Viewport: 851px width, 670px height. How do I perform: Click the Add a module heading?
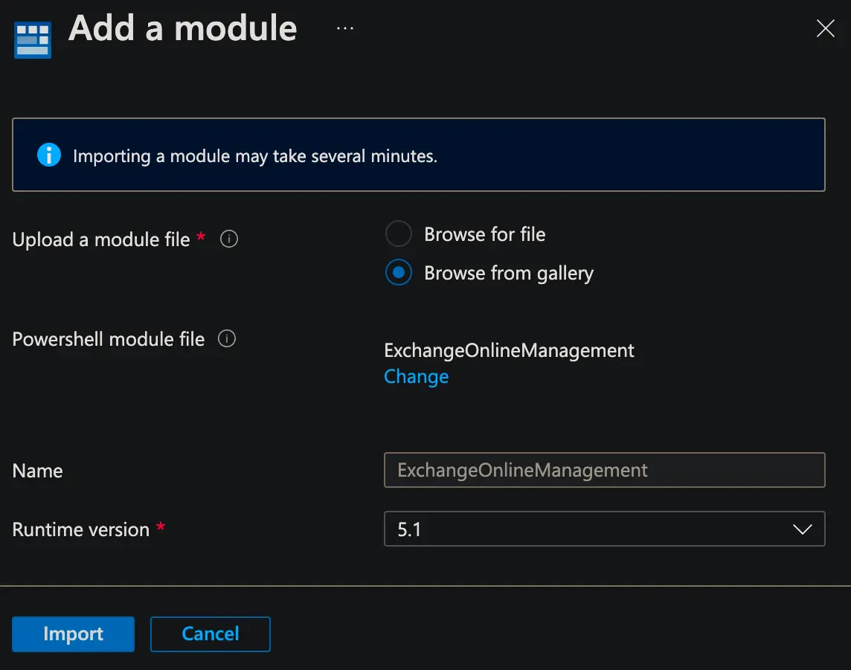pos(183,28)
